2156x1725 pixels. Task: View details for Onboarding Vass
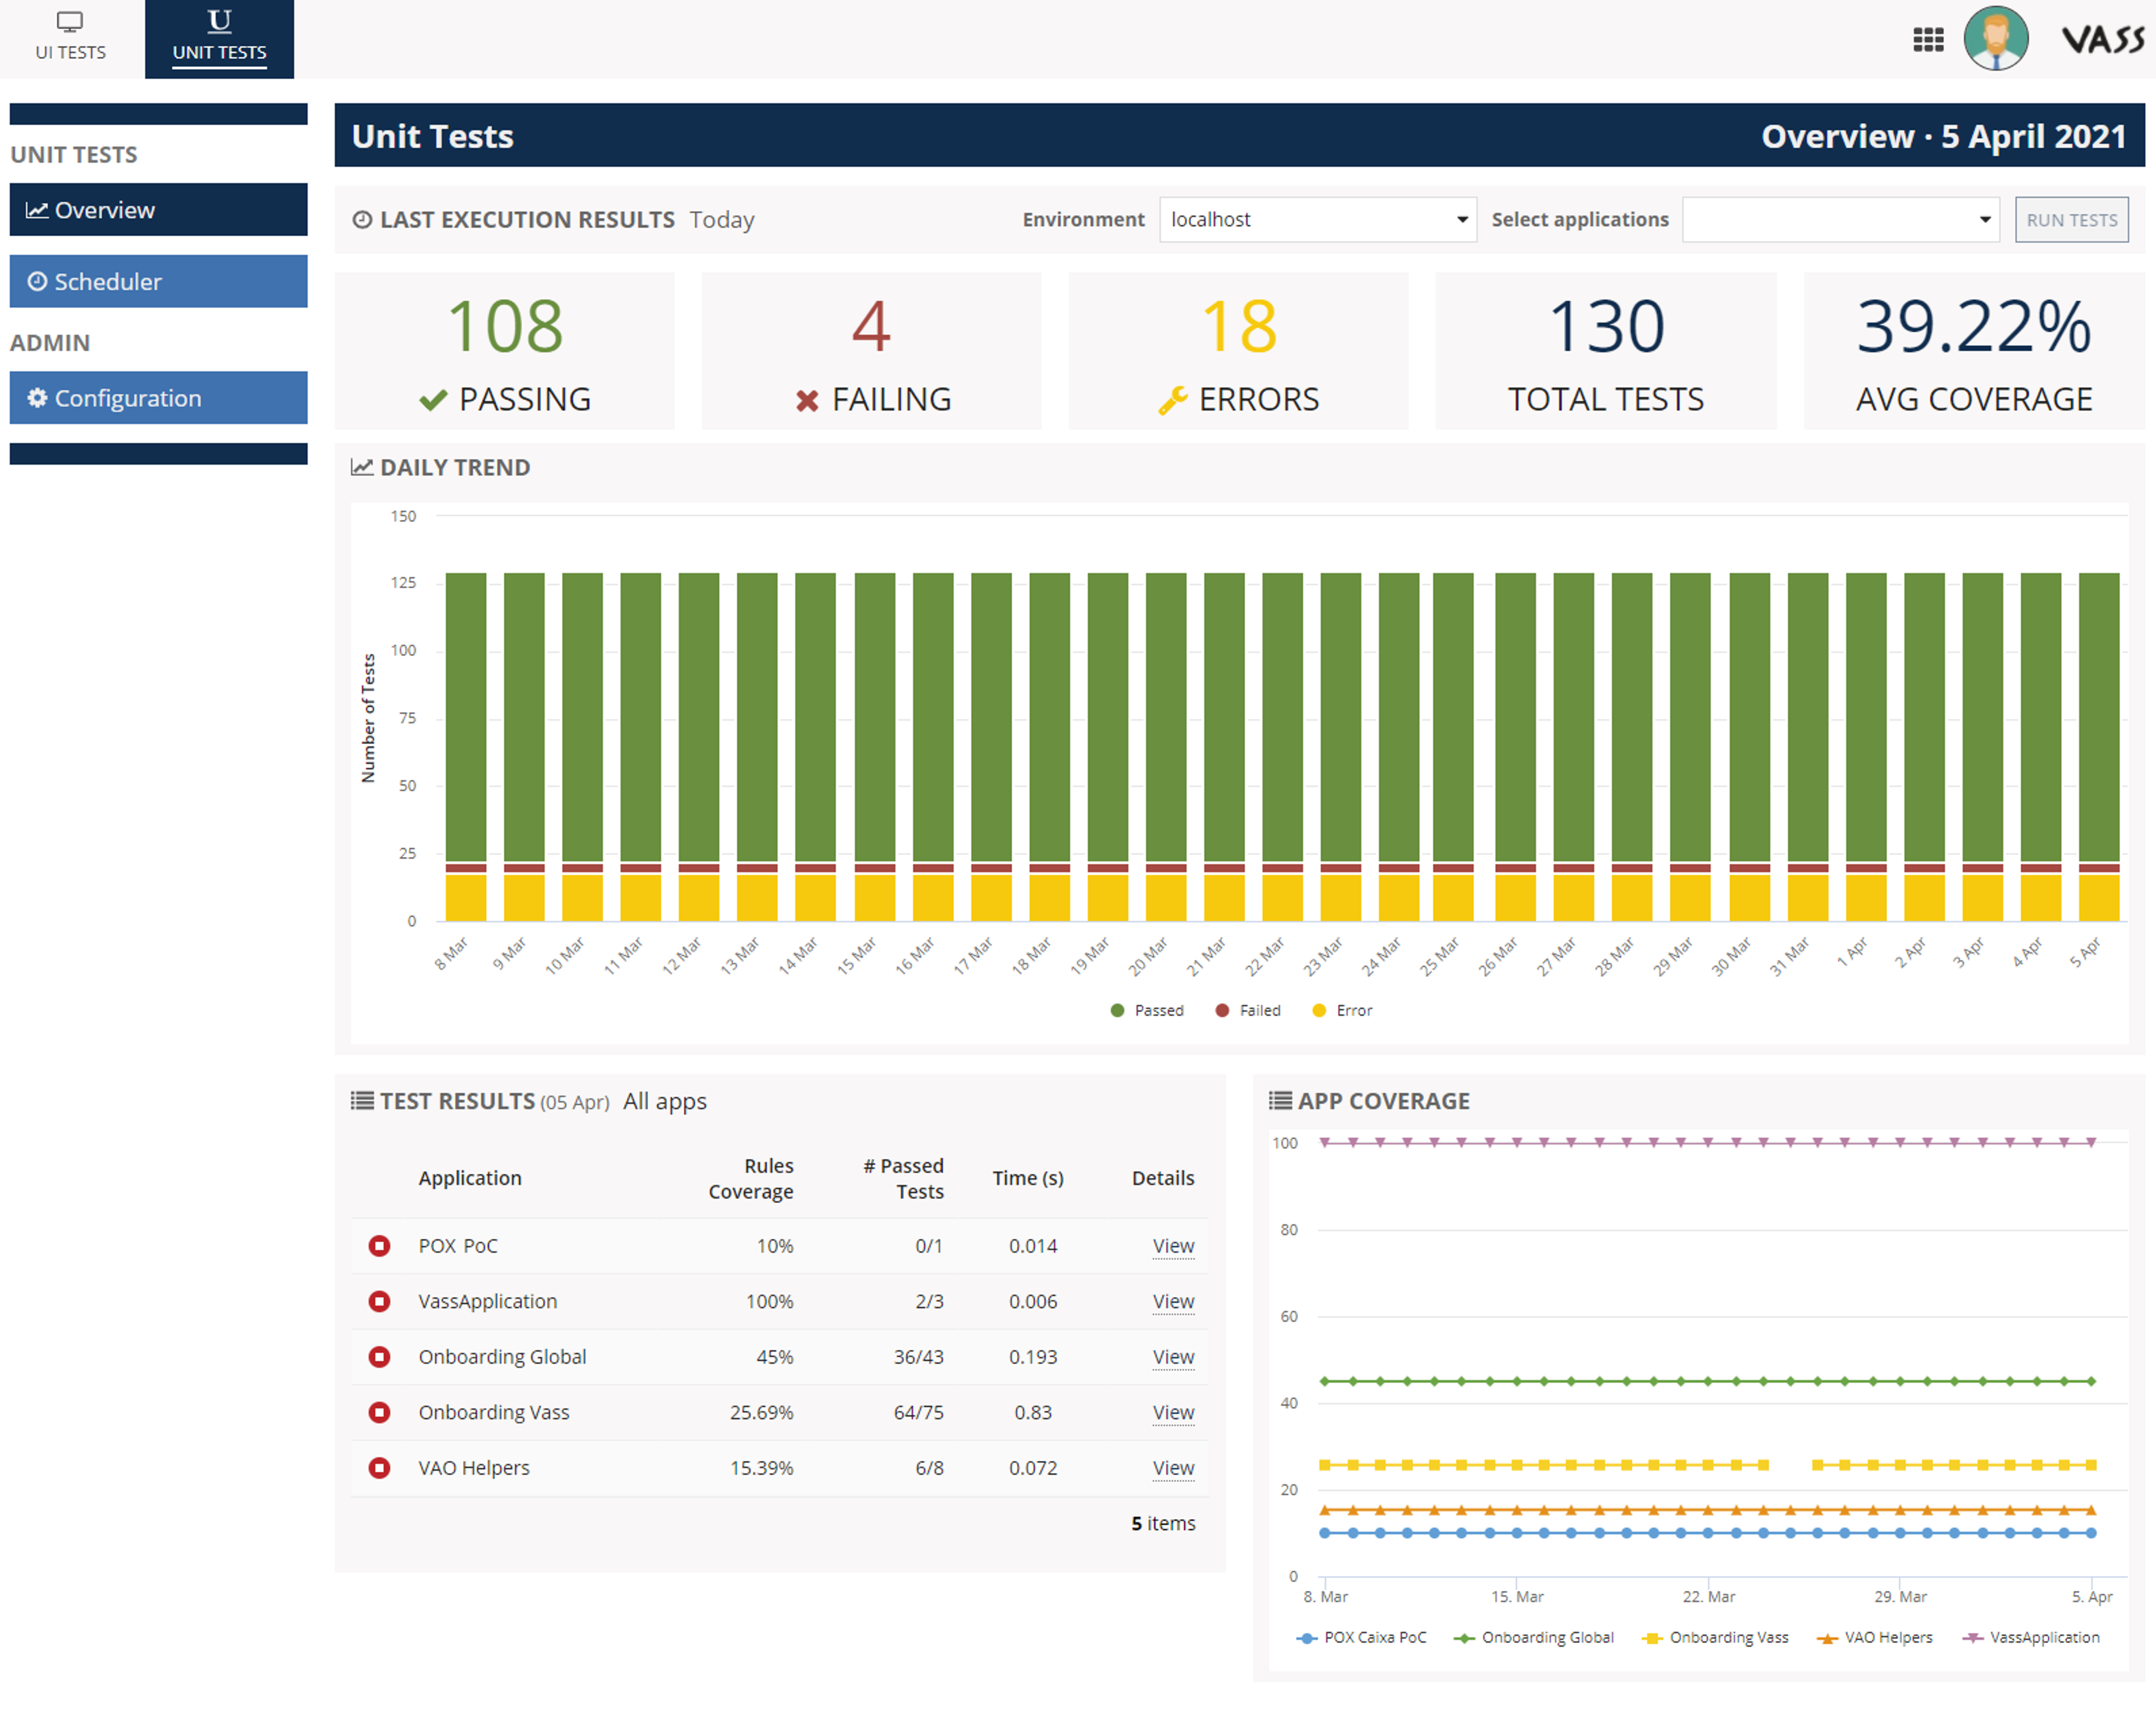click(x=1172, y=1412)
